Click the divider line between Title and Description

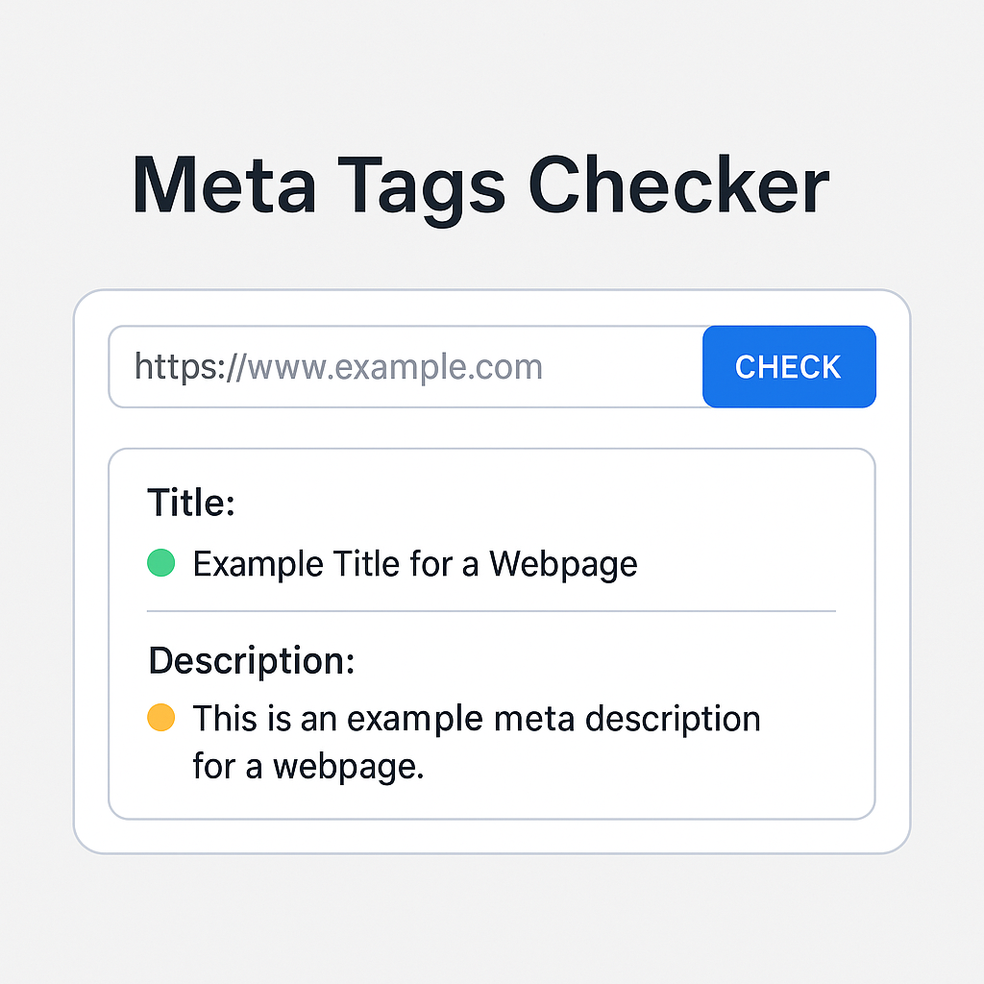click(x=491, y=610)
